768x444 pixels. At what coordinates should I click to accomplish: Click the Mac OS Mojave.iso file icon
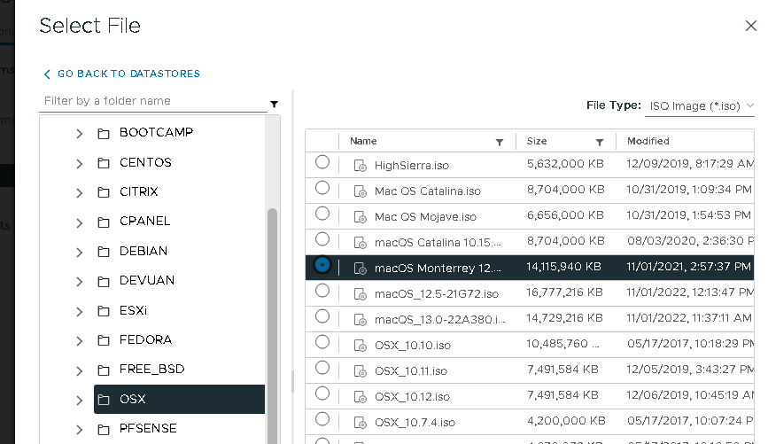pos(360,217)
